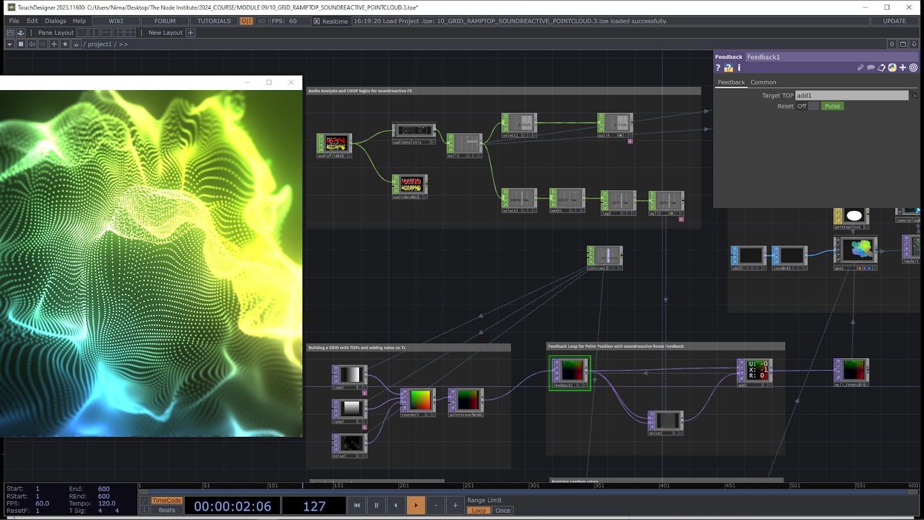Open the Target TOP node picker arrow
Viewport: 924px width, 520px height.
[x=914, y=96]
